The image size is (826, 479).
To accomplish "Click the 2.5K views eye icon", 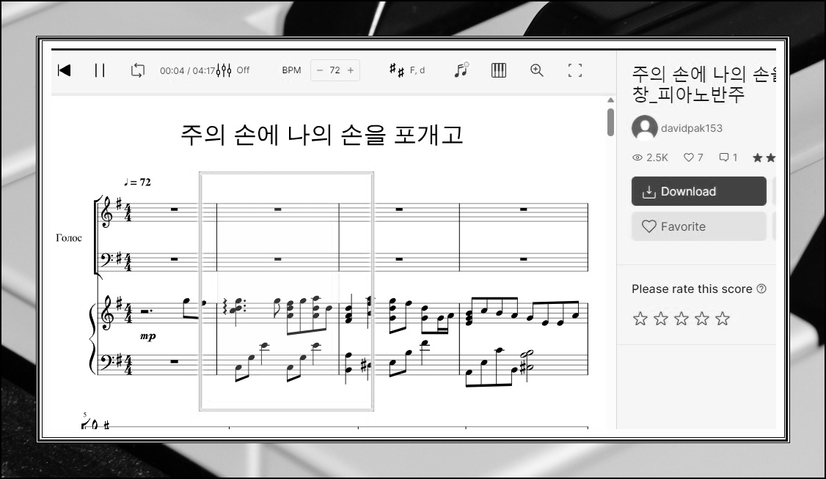I will 637,157.
